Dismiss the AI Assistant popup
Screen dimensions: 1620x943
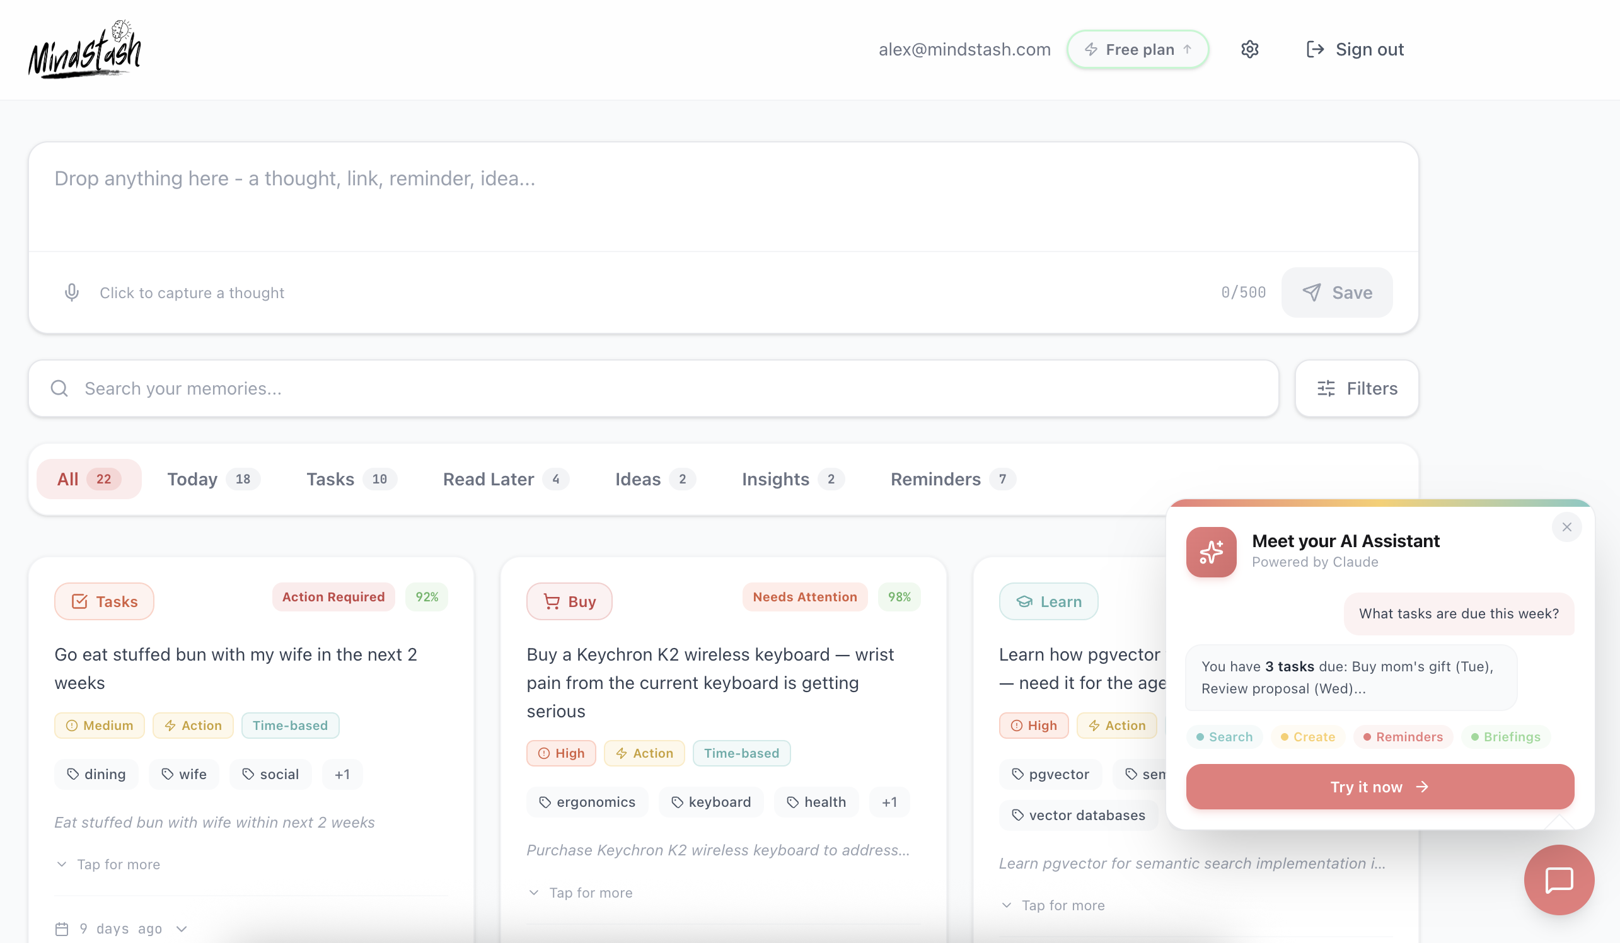tap(1566, 527)
